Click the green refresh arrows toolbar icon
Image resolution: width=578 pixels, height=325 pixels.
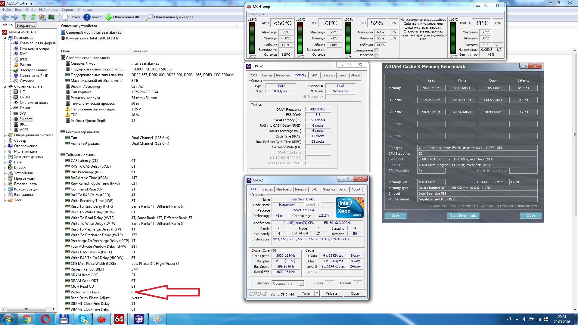click(x=33, y=17)
